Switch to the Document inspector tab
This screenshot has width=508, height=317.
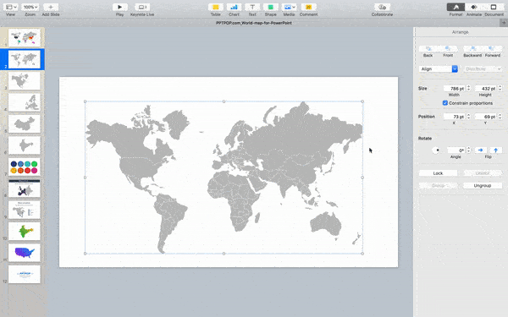[x=494, y=7]
